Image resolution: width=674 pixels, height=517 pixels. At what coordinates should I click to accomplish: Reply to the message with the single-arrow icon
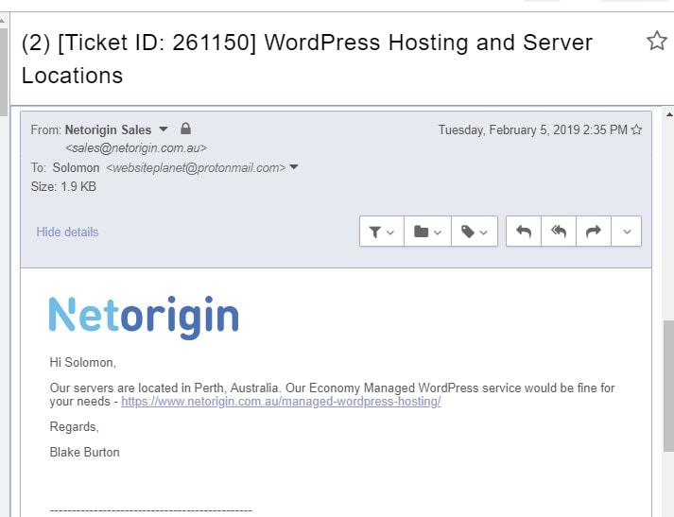524,232
